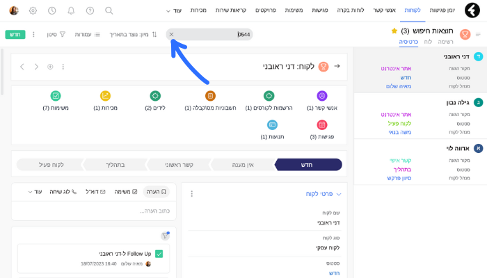The width and height of the screenshot is (487, 278).
Task: Click the app logo lightning icon
Action: pos(472,10)
